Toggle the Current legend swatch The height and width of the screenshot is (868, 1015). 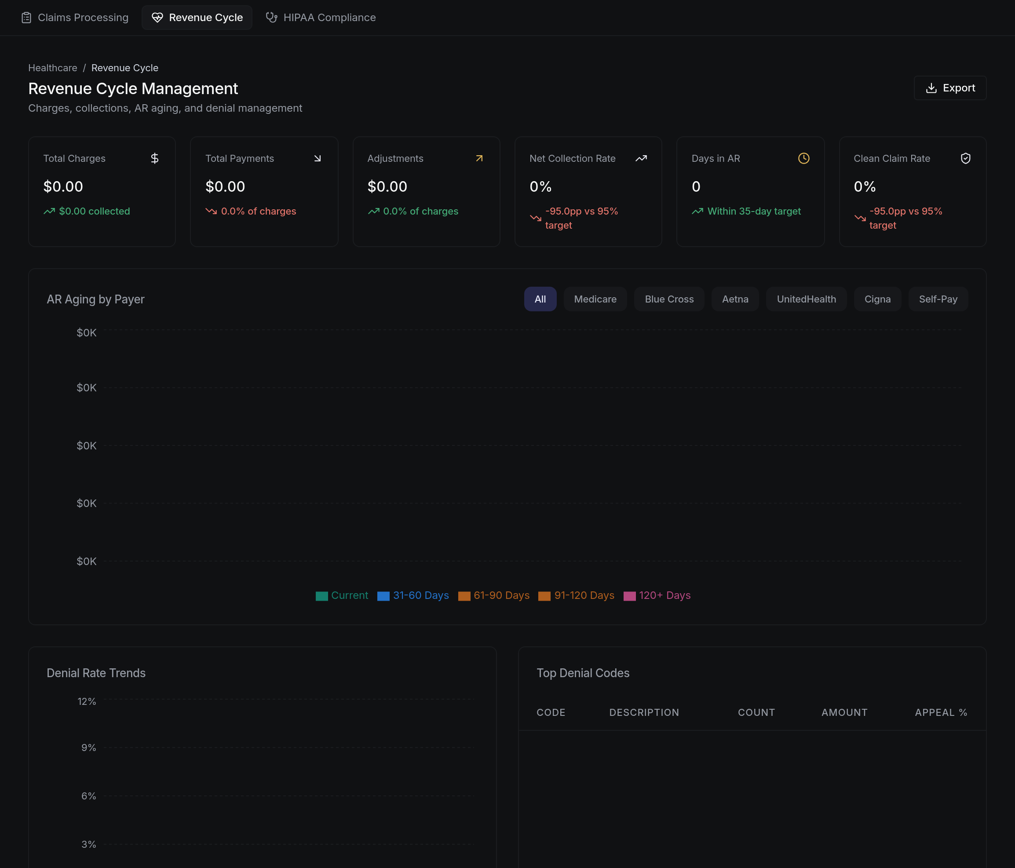[322, 596]
